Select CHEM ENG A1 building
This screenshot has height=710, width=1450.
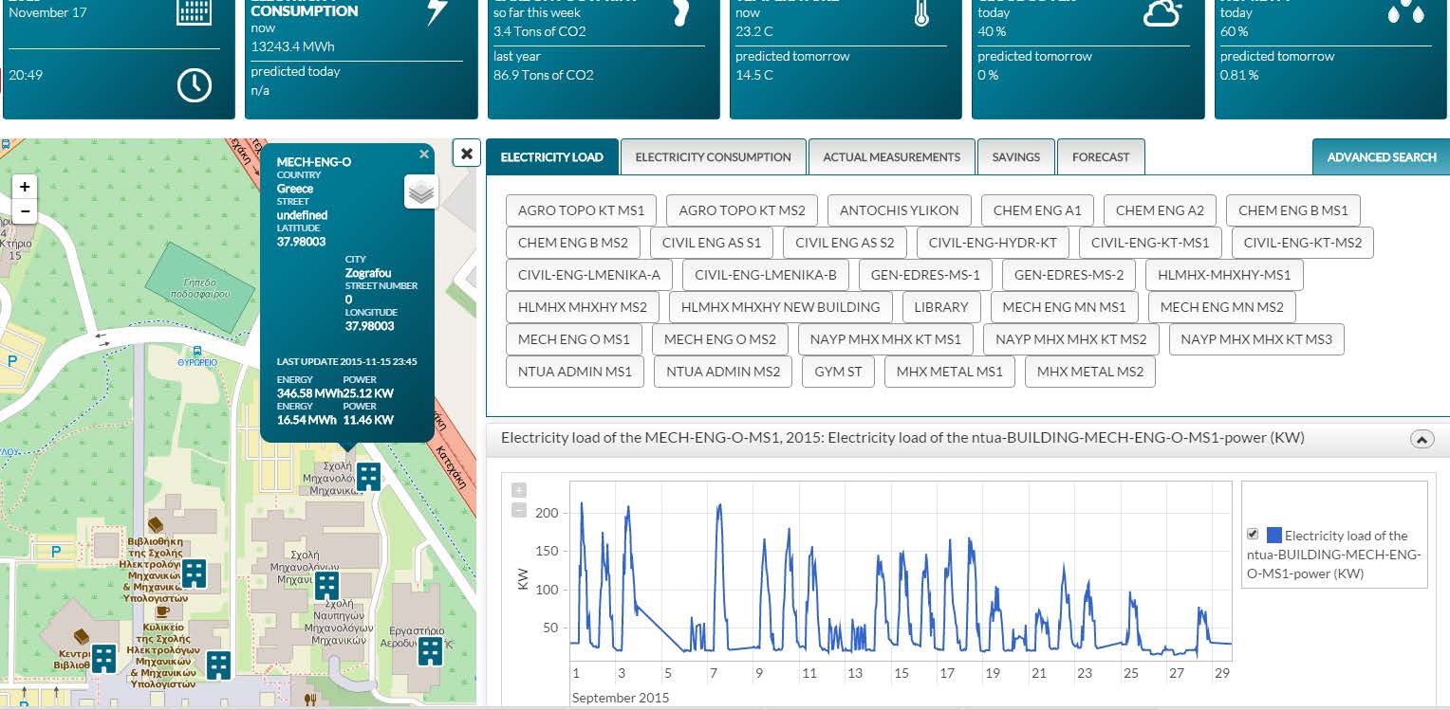click(1037, 210)
